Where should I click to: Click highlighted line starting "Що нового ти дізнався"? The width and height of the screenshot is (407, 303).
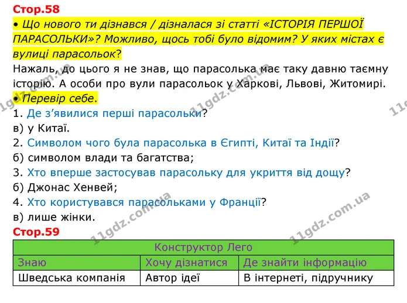(x=188, y=24)
